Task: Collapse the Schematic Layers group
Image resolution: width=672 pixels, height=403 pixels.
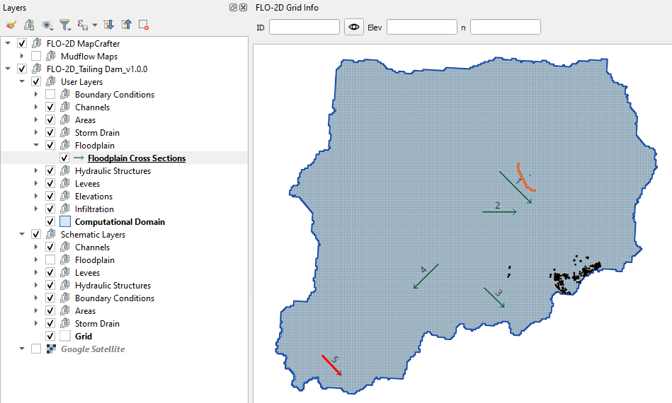Action: click(x=23, y=235)
